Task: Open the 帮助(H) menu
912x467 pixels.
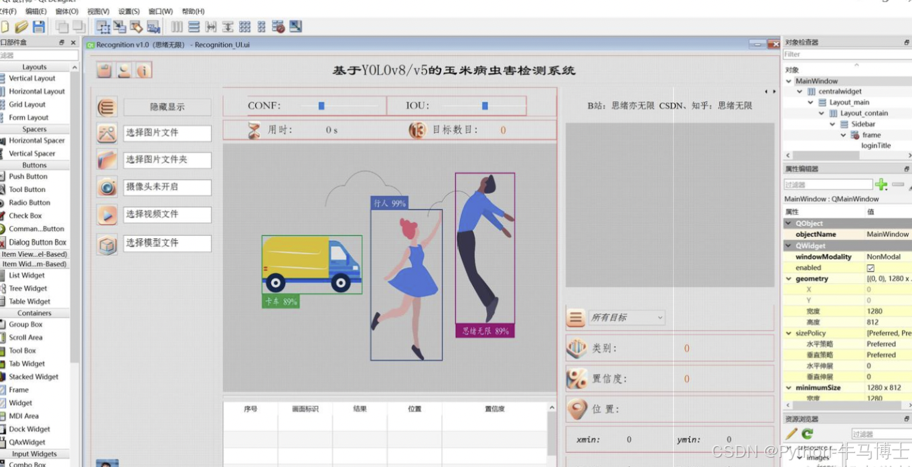Action: pos(194,11)
